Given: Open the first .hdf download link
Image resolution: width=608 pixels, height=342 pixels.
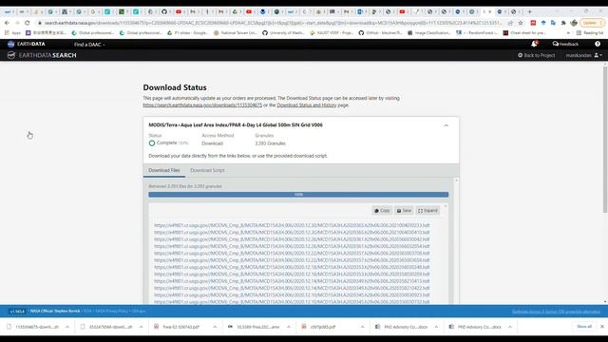Looking at the screenshot, I should pyautogui.click(x=292, y=225).
